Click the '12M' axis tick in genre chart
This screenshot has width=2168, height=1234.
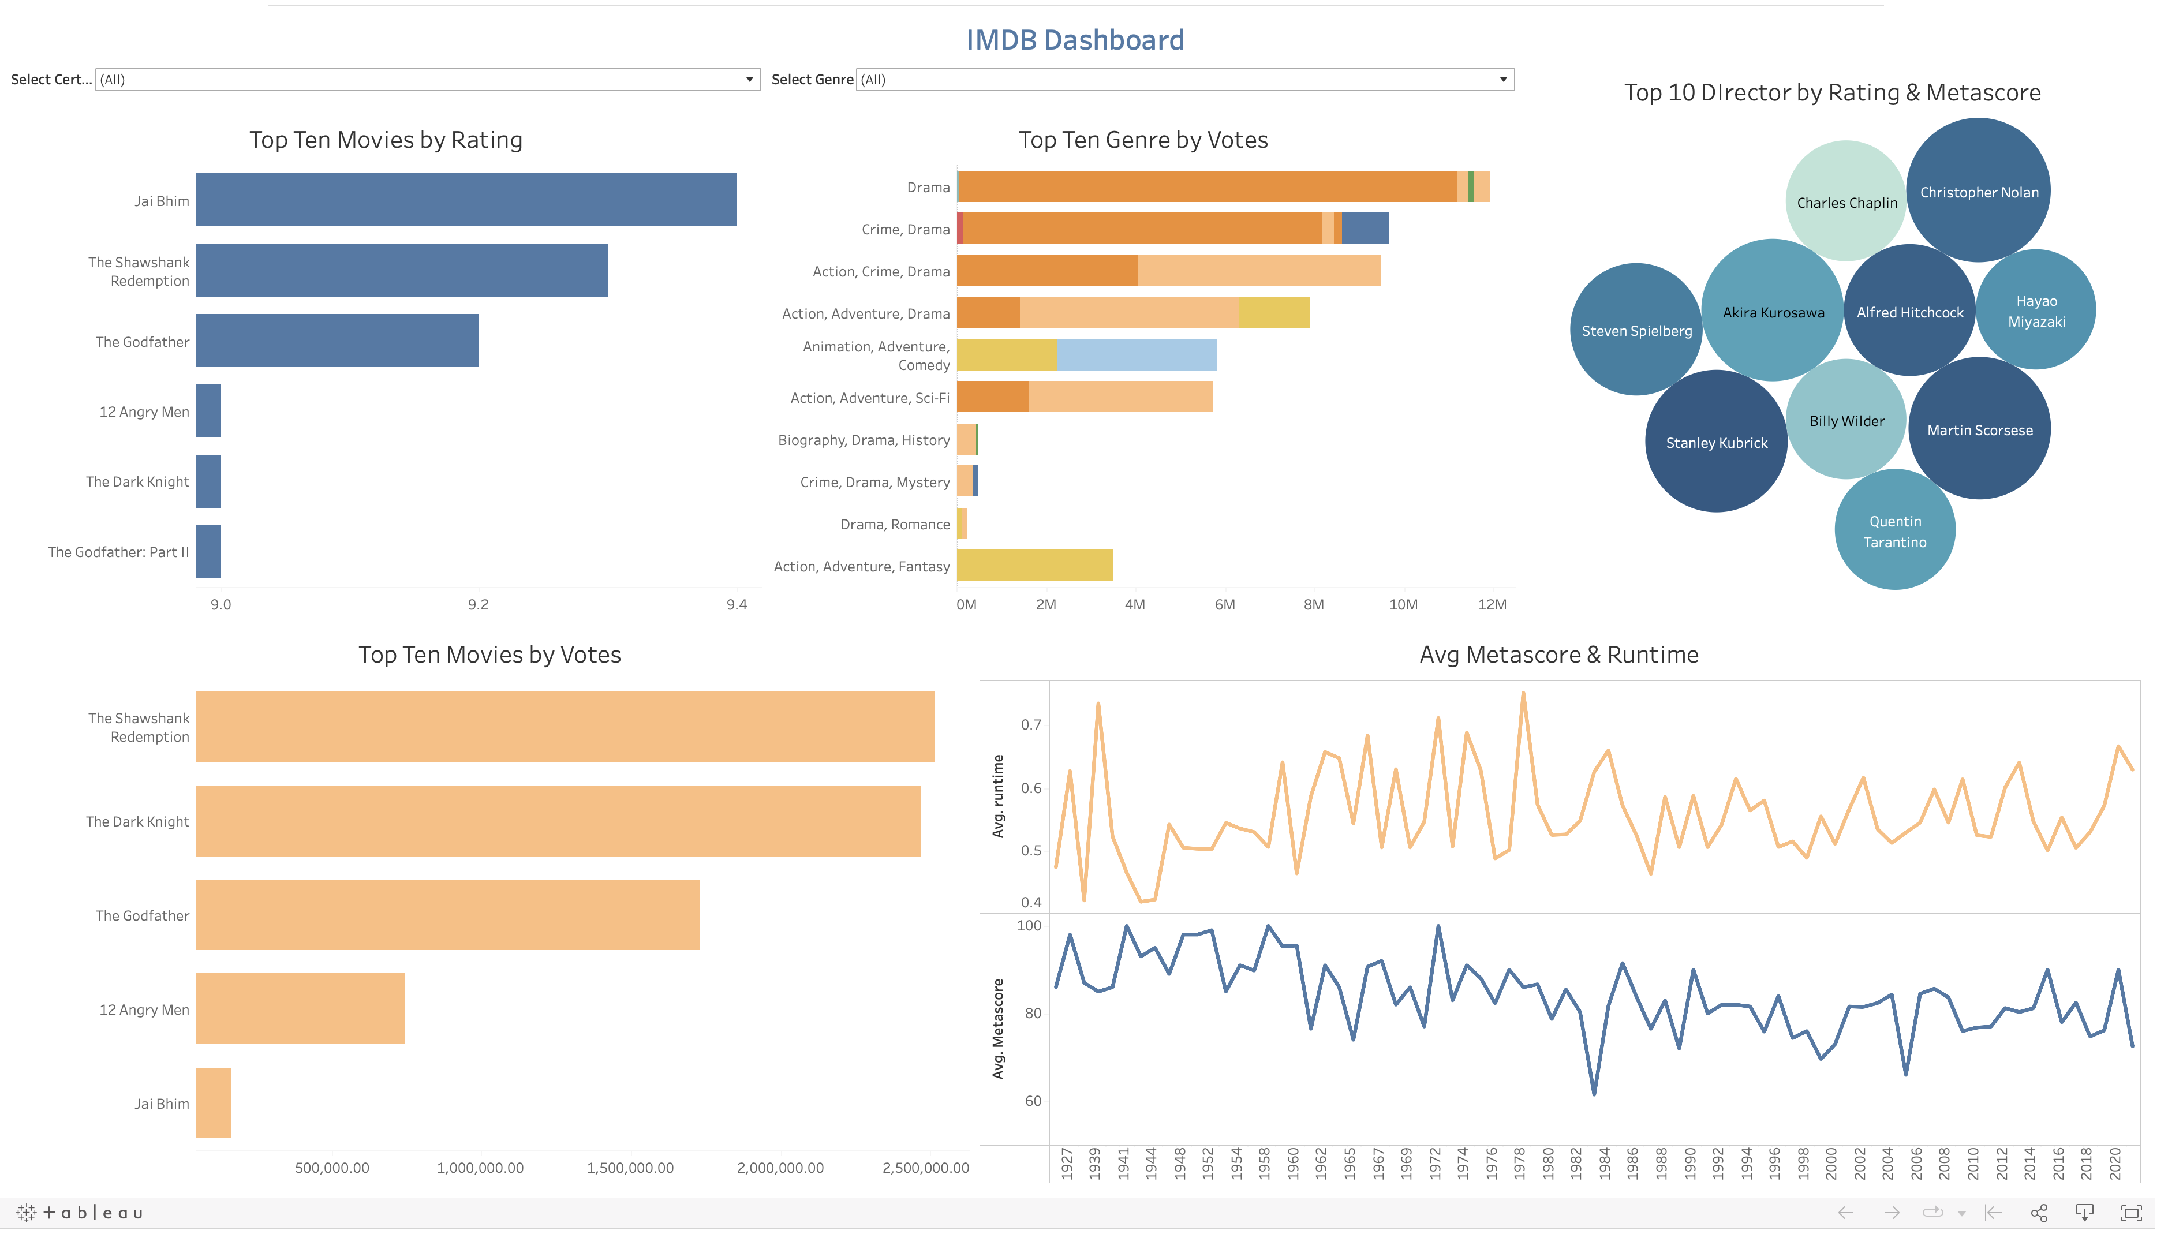tap(1492, 604)
